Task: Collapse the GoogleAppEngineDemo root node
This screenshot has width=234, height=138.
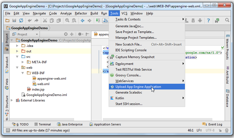Action: pos(12,40)
